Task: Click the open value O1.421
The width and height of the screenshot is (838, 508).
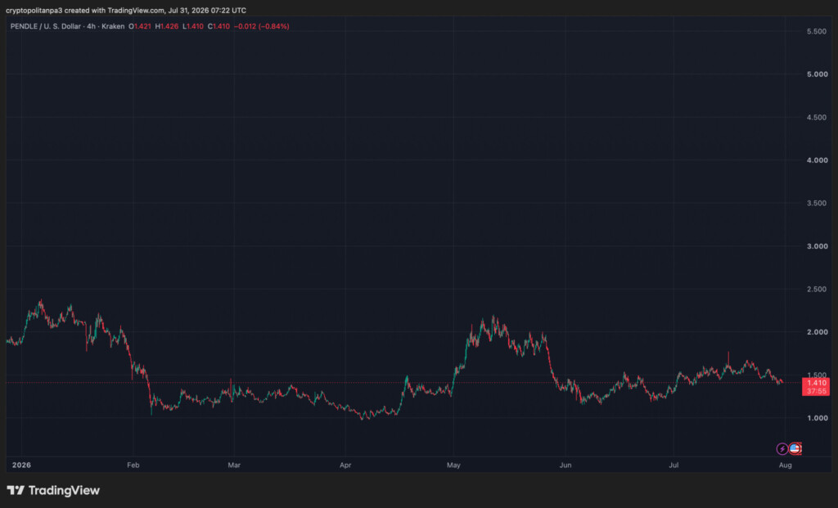Action: tap(139, 26)
